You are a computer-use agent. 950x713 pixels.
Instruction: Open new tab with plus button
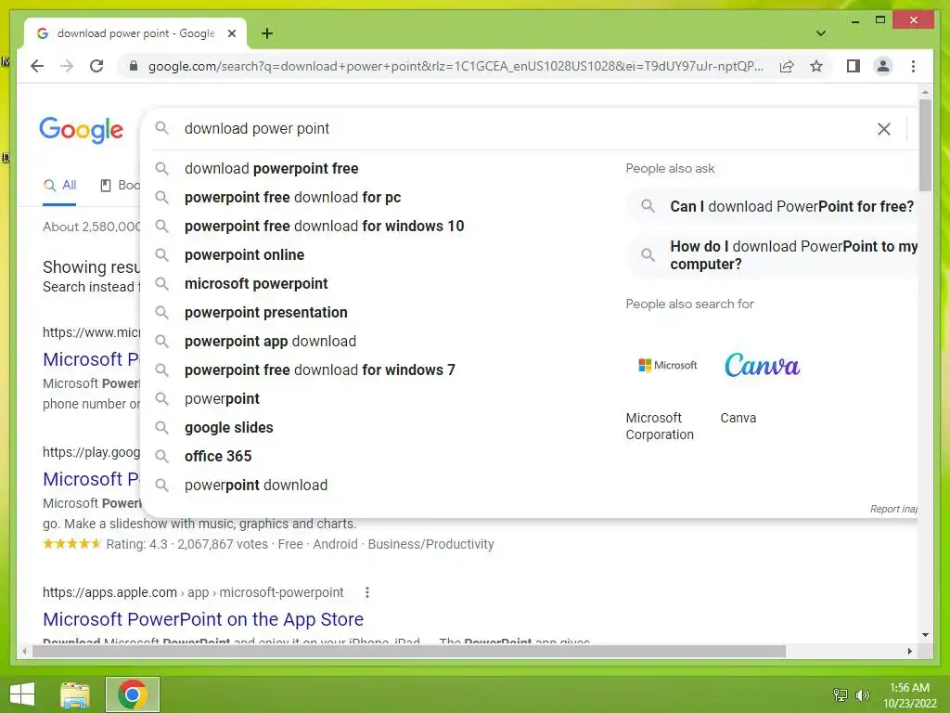click(267, 33)
